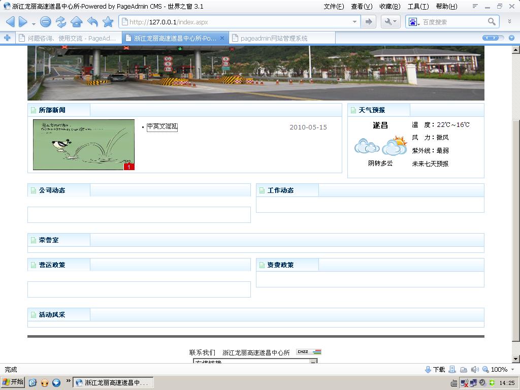The image size is (520, 390).
Task: Click the CNZZ statistics badge
Action: coord(309,352)
